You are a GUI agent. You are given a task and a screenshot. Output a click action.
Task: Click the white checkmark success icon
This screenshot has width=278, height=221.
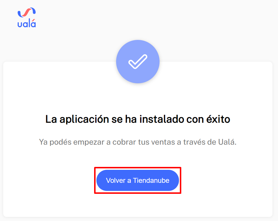click(138, 61)
